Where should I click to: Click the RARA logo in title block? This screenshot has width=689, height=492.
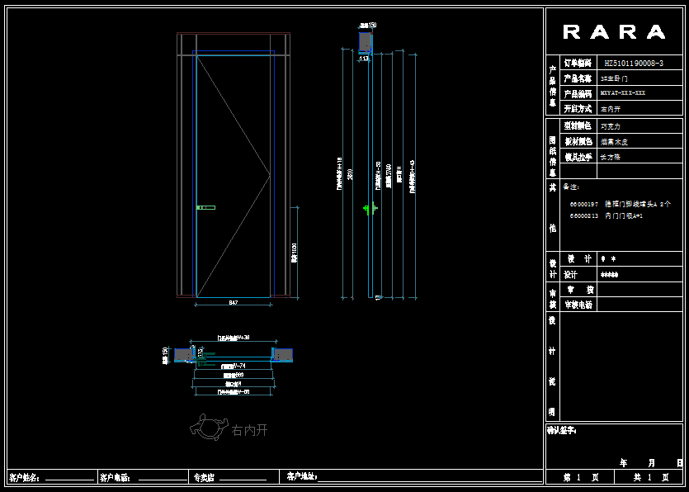pos(614,32)
